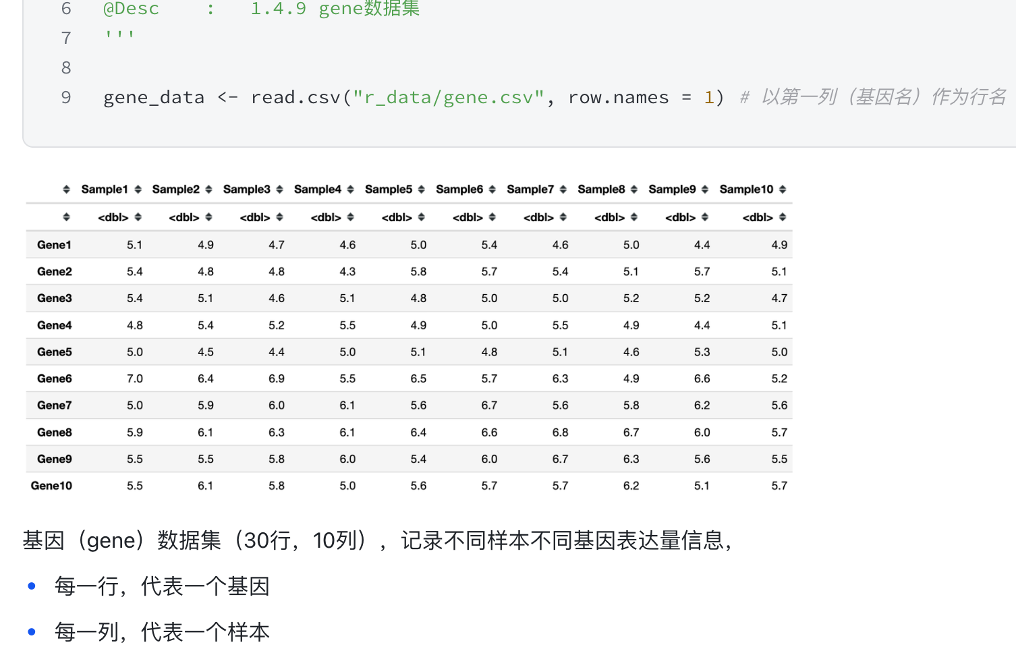Click sort arrows beside <dbl> under Sample4
The width and height of the screenshot is (1016, 653).
coord(350,217)
